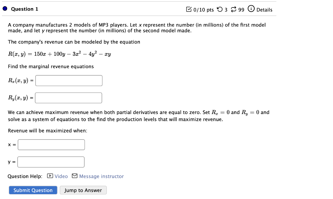Click the regenerate version icon next to 99
This screenshot has height=199, width=333.
click(233, 9)
